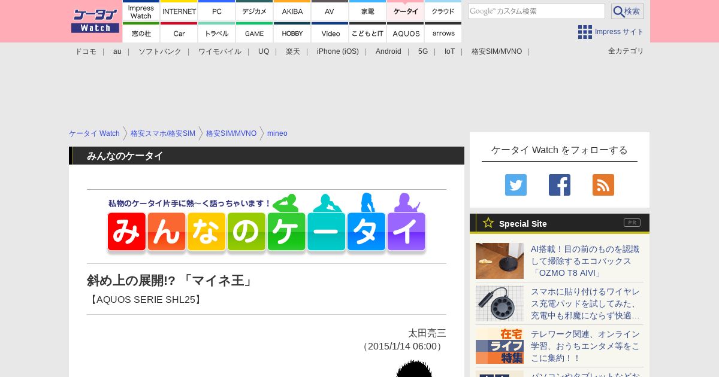Open the Car tab
The image size is (719, 377).
pyautogui.click(x=179, y=33)
